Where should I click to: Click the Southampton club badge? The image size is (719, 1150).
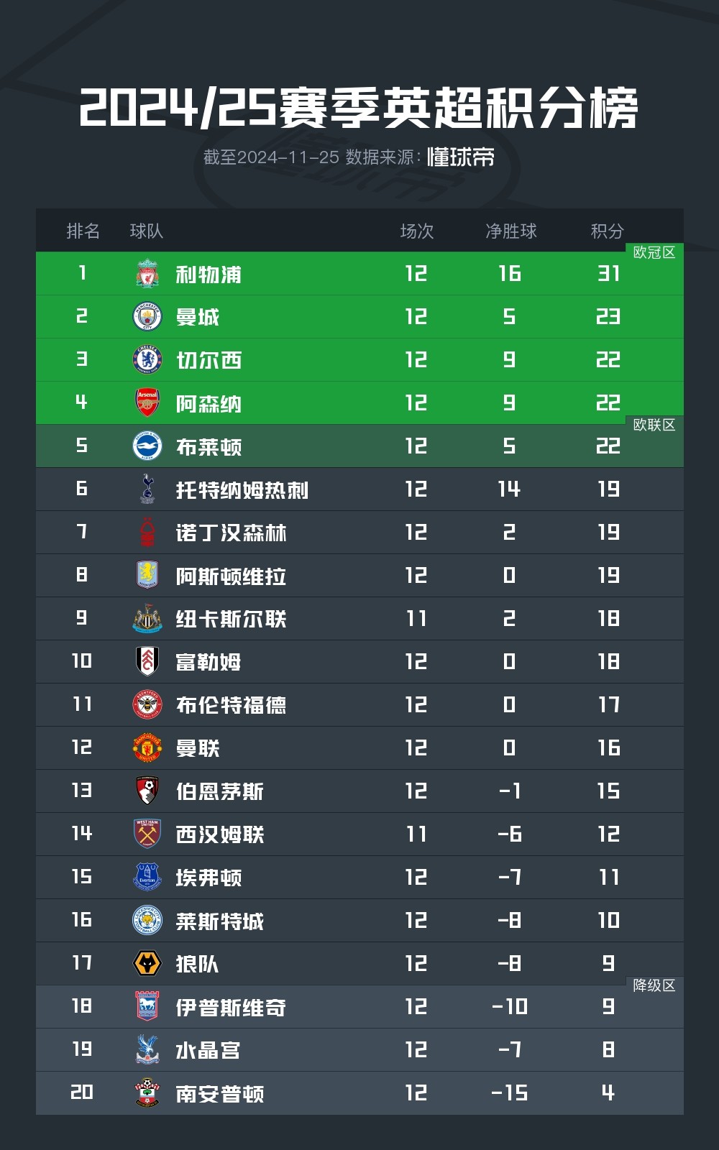click(147, 1093)
